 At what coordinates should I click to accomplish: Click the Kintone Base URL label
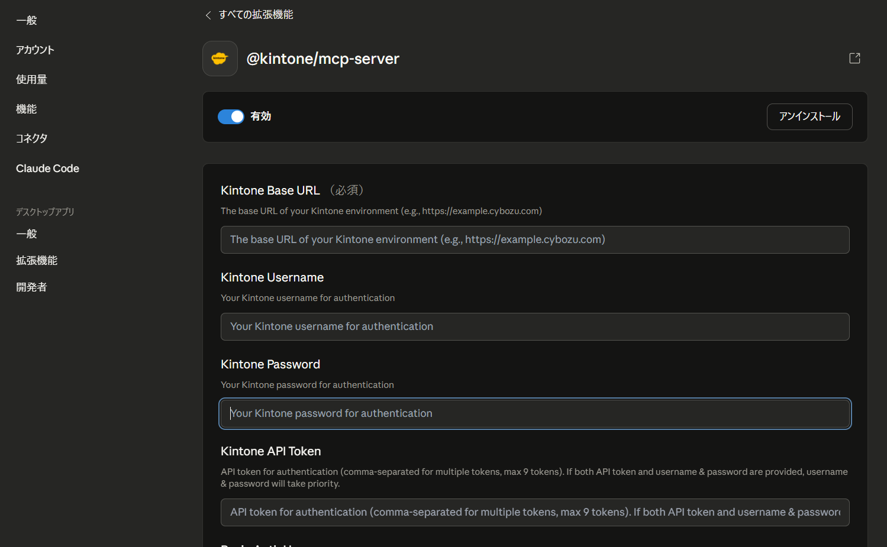coord(270,190)
